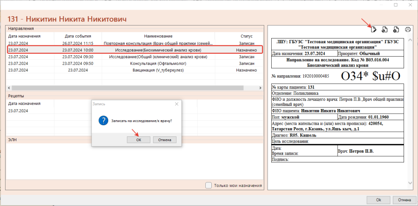The image size is (418, 206).
Task: Click the document-with-globe icon
Action: (x=385, y=30)
